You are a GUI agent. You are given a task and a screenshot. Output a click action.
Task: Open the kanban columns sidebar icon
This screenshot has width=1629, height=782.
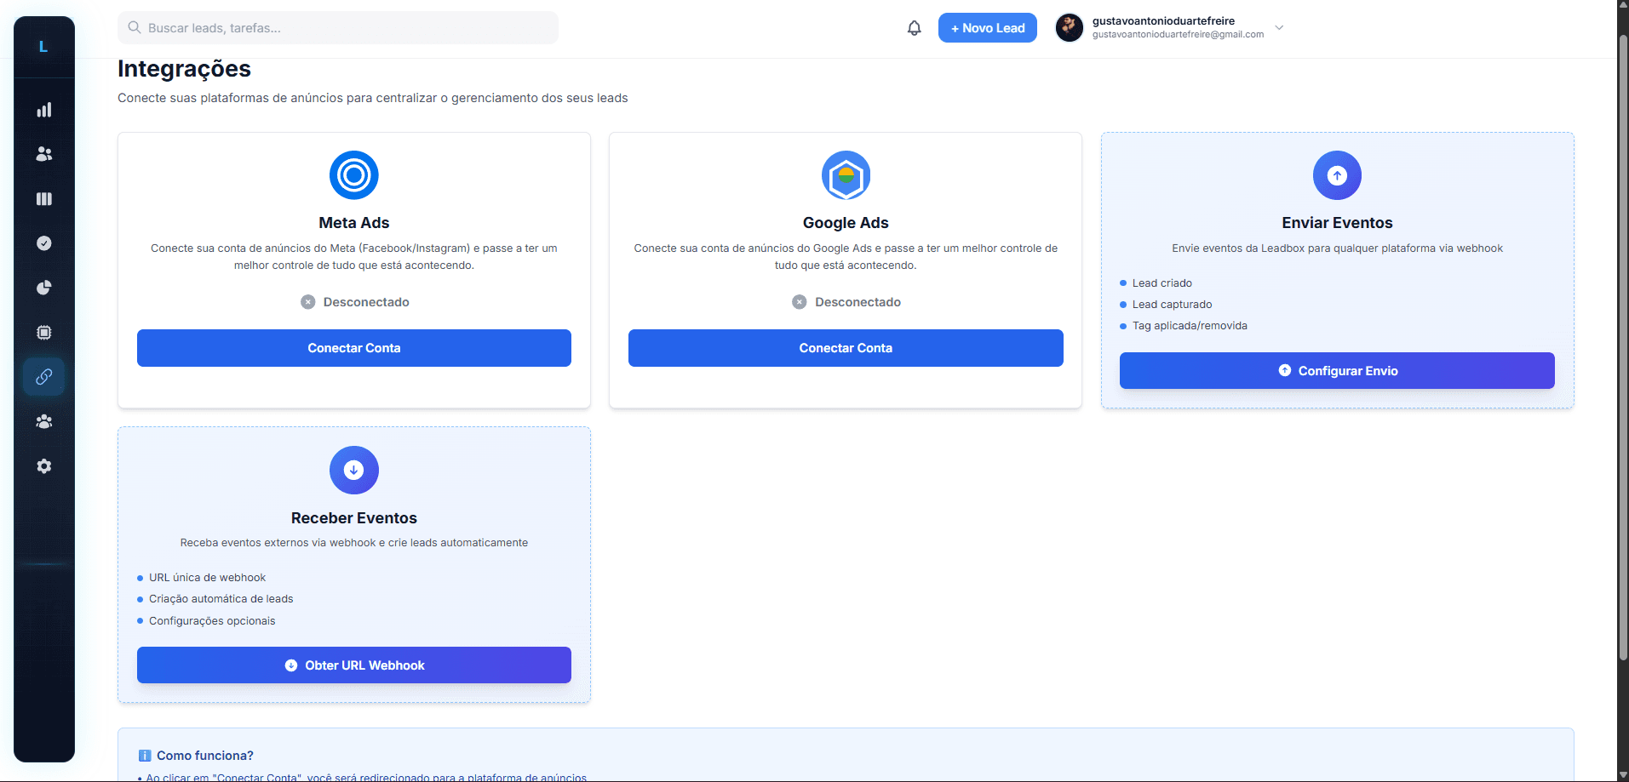coord(44,199)
